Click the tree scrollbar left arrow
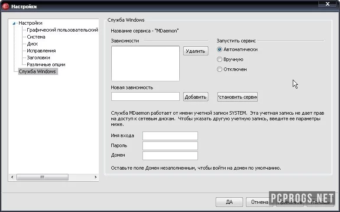 tap(12, 177)
